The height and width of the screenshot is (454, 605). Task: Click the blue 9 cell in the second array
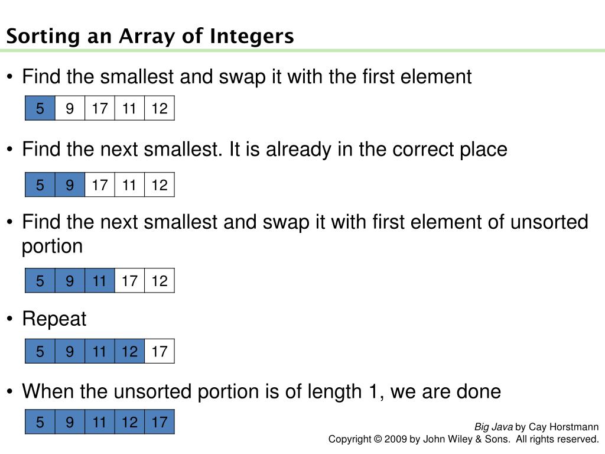pos(70,184)
